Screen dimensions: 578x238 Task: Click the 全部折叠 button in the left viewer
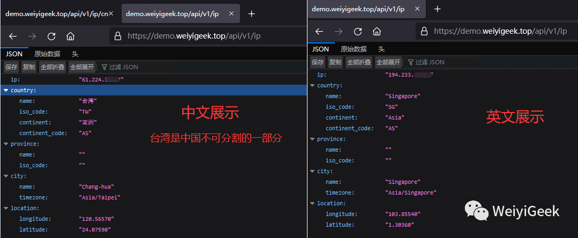pos(51,67)
